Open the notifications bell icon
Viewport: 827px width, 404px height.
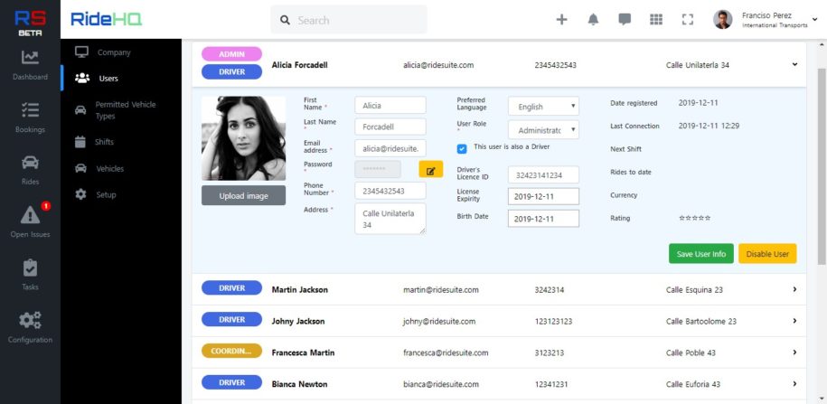(x=593, y=19)
